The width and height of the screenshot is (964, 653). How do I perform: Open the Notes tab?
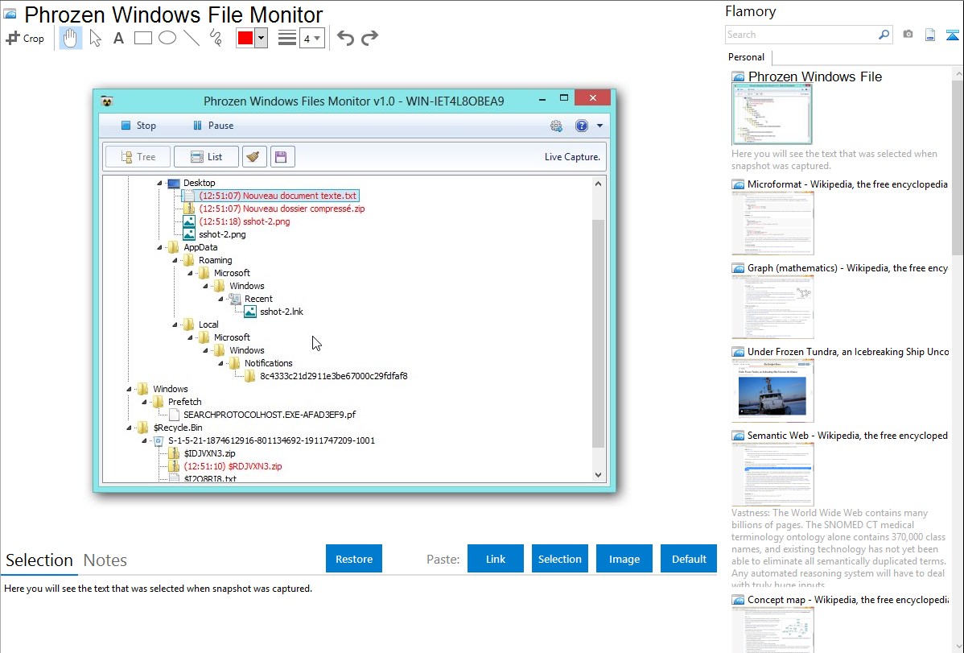coord(105,560)
